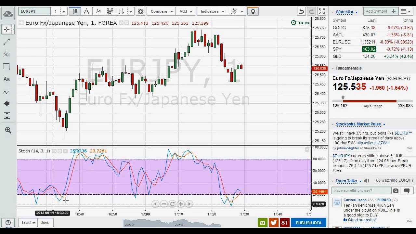This screenshot has width=416, height=234.
Task: Expand the drawing template dropdown arrow
Action: pyautogui.click(x=242, y=11)
